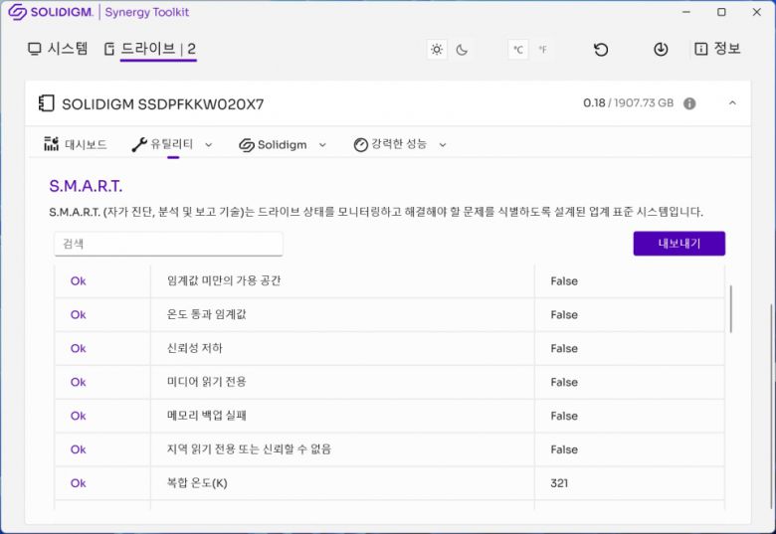Click the refresh icon in header
This screenshot has width=776, height=534.
pos(601,50)
